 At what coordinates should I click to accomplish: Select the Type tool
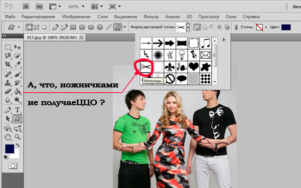click(18, 110)
